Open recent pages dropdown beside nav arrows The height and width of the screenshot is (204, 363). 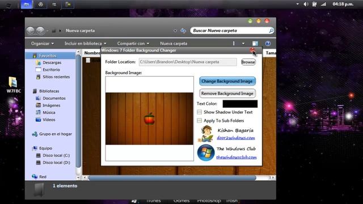pyautogui.click(x=47, y=31)
